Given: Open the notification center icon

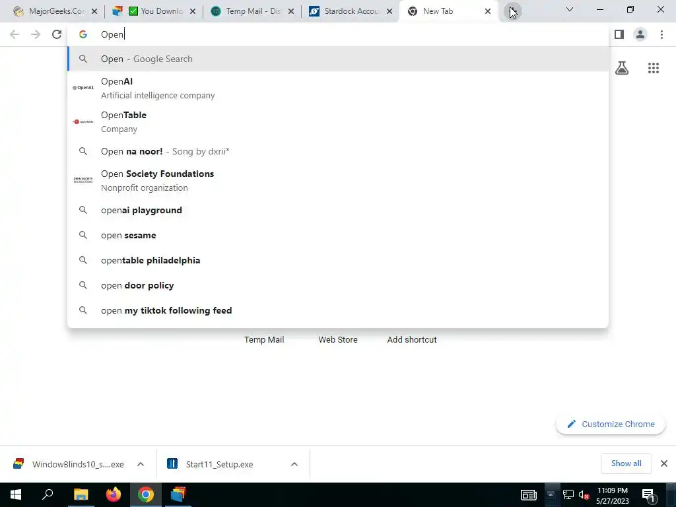Looking at the screenshot, I should click(x=648, y=495).
